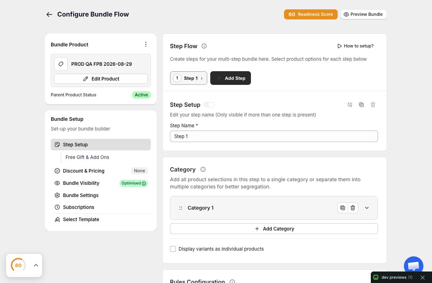Open the chat support bubble
432x283 pixels.
coord(413,266)
